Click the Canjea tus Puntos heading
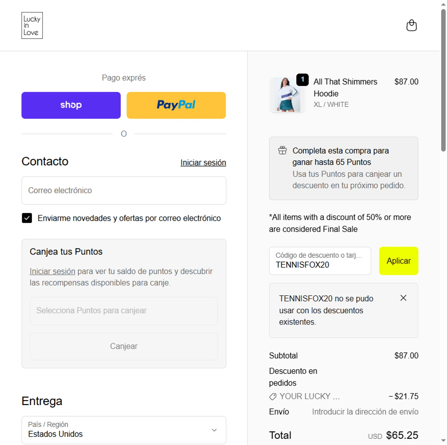Image resolution: width=447 pixels, height=445 pixels. (66, 252)
